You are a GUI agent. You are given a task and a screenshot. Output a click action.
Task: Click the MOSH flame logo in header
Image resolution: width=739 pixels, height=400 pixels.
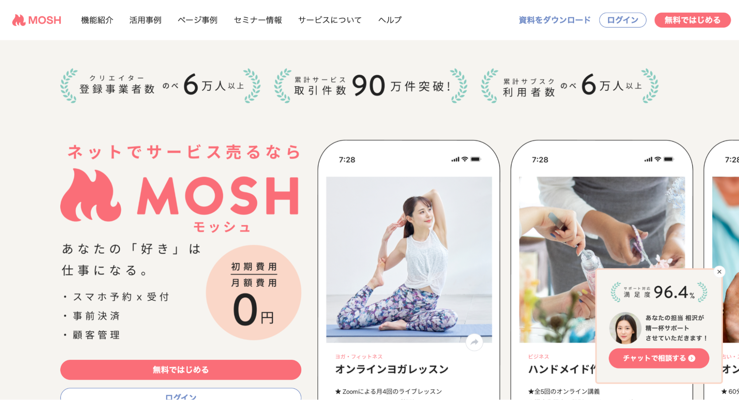(x=37, y=20)
